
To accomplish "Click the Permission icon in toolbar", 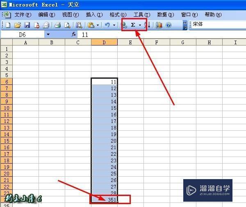I will click(37, 25).
